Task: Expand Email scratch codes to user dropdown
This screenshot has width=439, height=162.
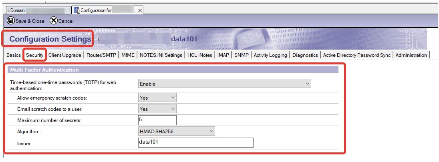Action: pyautogui.click(x=157, y=109)
